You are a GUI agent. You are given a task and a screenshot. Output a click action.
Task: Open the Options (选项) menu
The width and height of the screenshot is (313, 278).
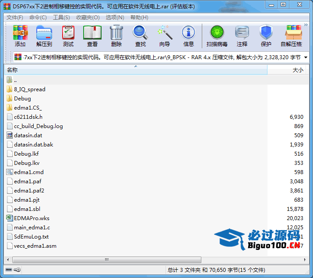(x=115, y=18)
